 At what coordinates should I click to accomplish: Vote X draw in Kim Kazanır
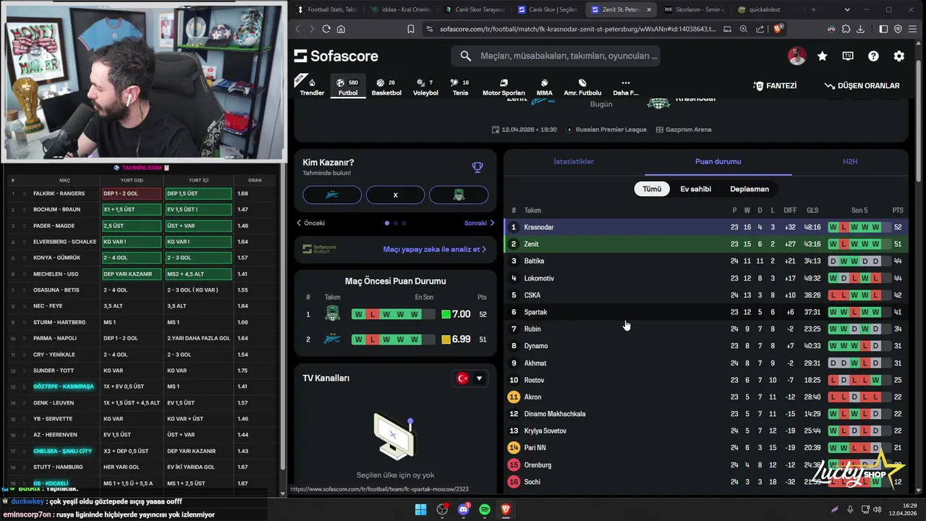(x=395, y=195)
